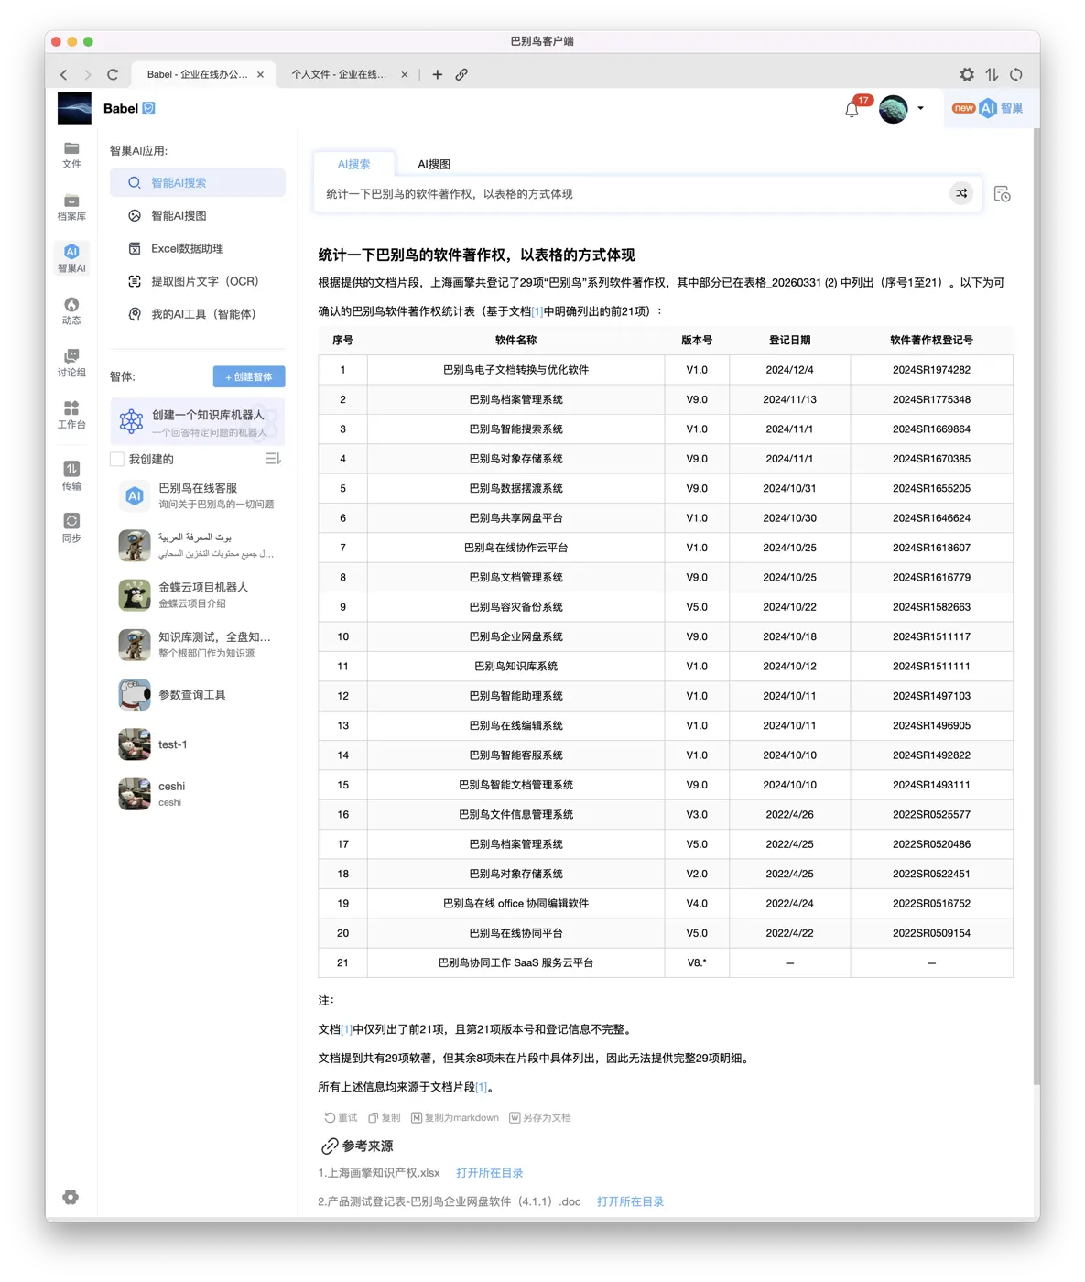Open the 传输 transfer icon
The image size is (1085, 1282).
pos(71,475)
